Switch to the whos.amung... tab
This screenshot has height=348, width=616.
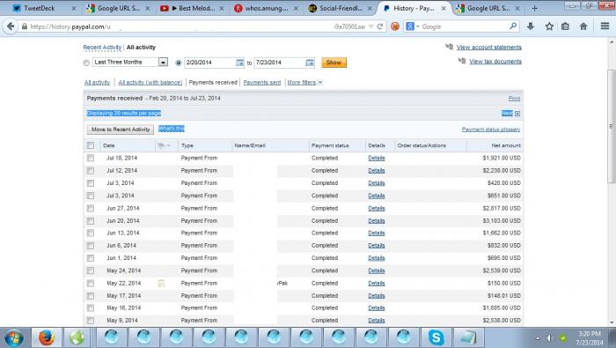pyautogui.click(x=267, y=8)
